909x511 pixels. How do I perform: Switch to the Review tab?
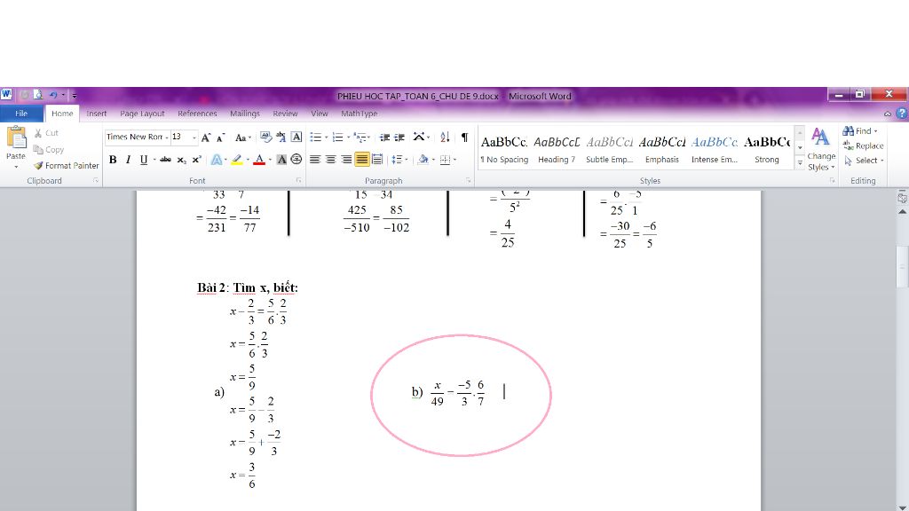(x=285, y=114)
